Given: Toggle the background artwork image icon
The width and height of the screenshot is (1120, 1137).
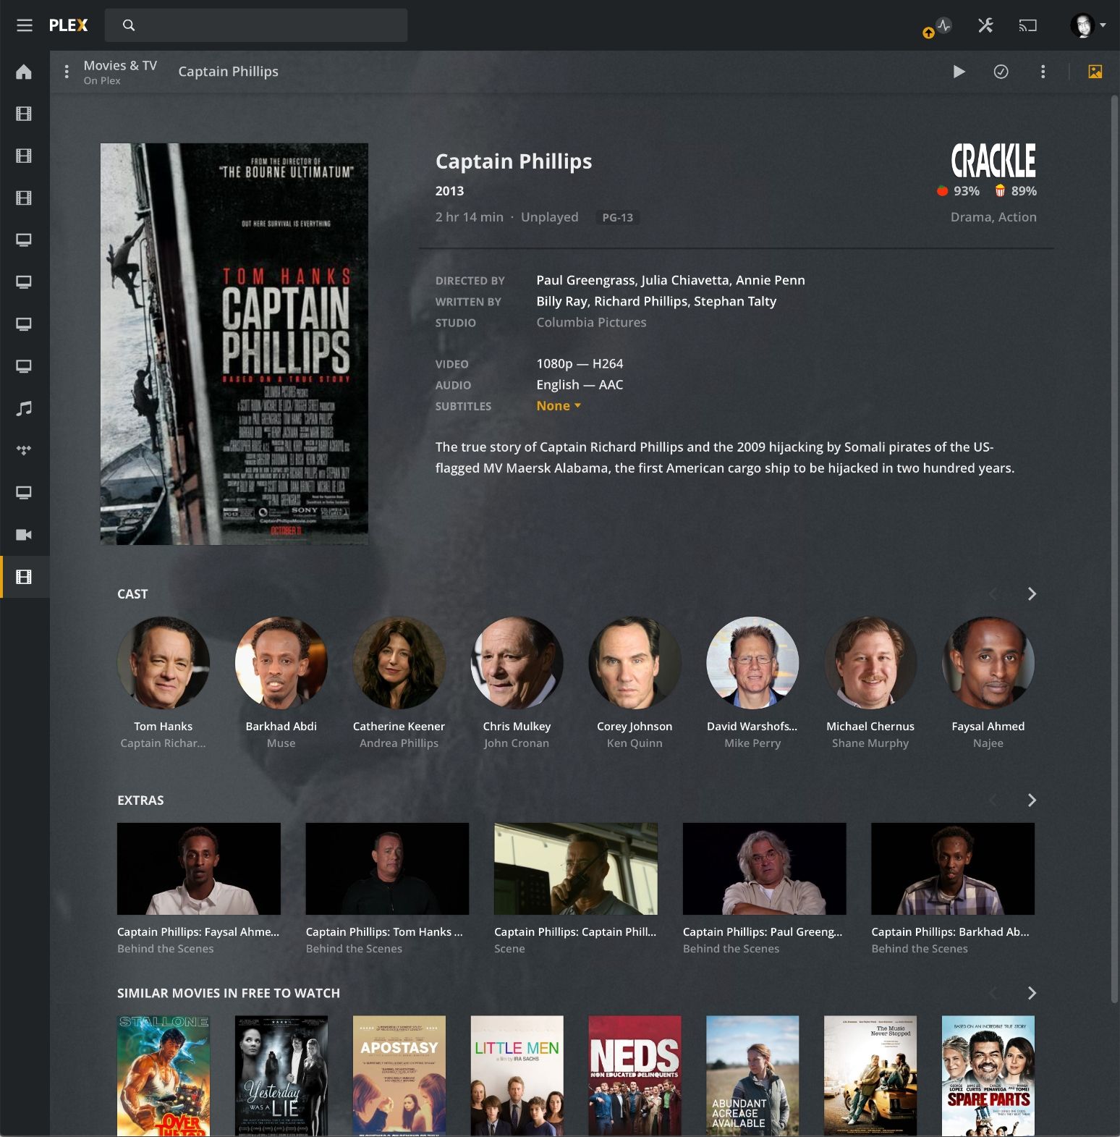Looking at the screenshot, I should (x=1095, y=72).
